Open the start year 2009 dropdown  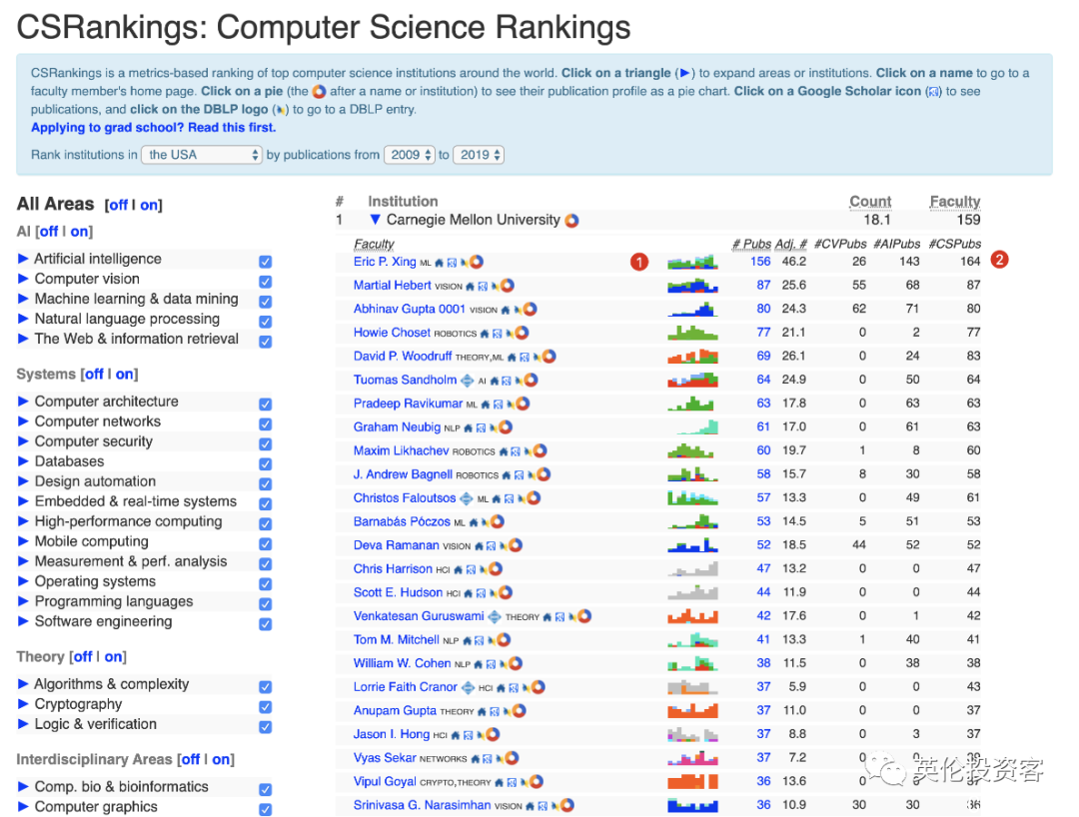tap(410, 155)
